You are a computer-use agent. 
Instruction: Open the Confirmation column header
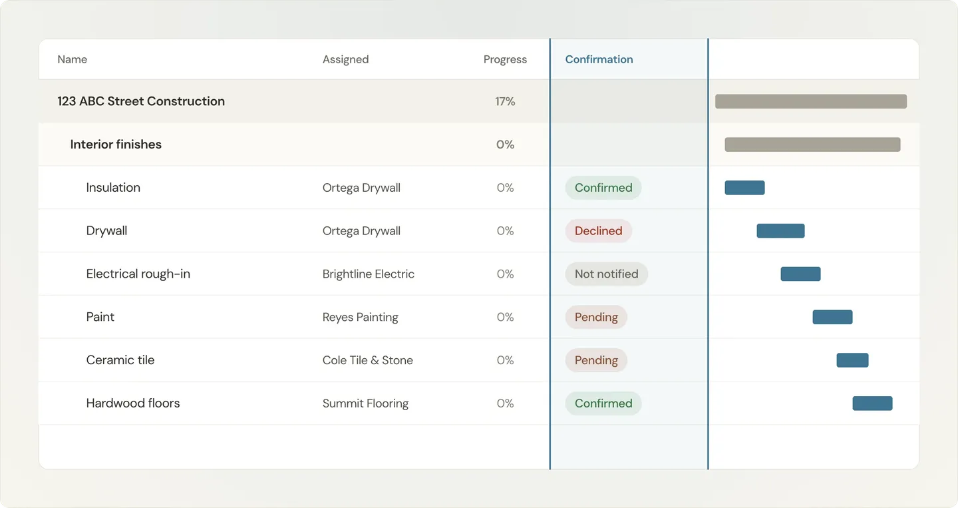click(599, 59)
